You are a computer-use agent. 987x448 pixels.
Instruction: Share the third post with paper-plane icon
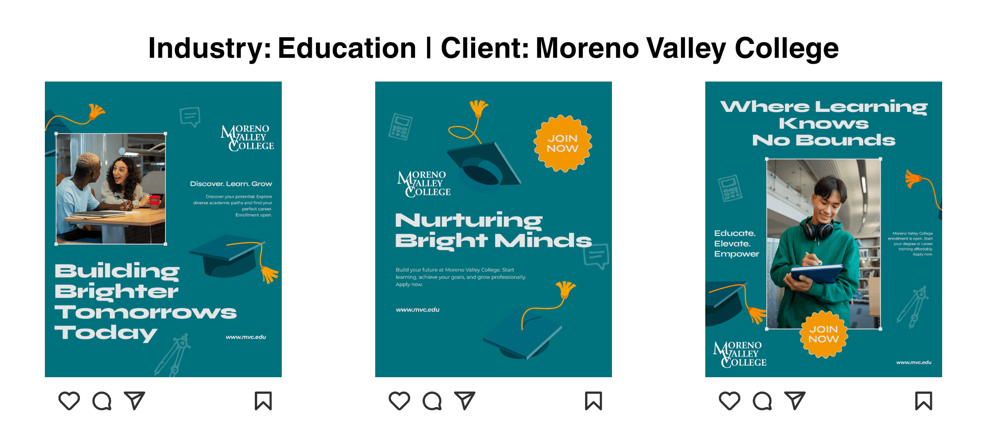point(795,401)
